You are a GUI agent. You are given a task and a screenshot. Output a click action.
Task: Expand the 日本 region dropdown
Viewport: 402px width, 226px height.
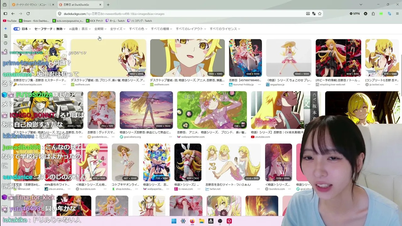[26, 29]
